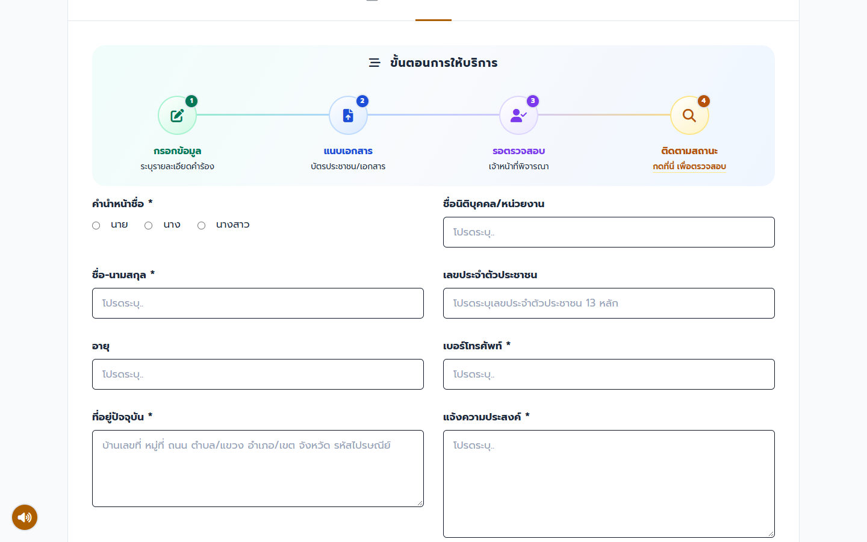Image resolution: width=867 pixels, height=542 pixels.
Task: Focus the เลขประจำตัวประชาชน 13 หลัก field
Action: (609, 303)
